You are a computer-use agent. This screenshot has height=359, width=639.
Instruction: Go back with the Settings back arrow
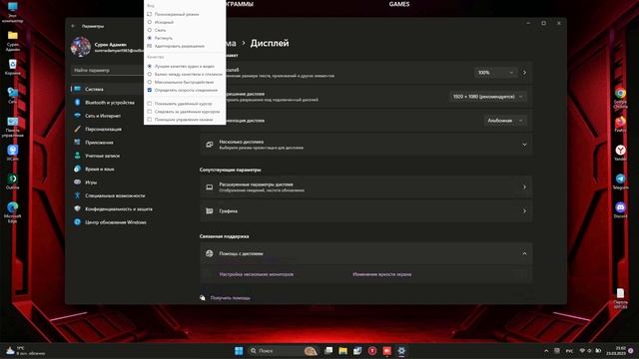[x=73, y=26]
